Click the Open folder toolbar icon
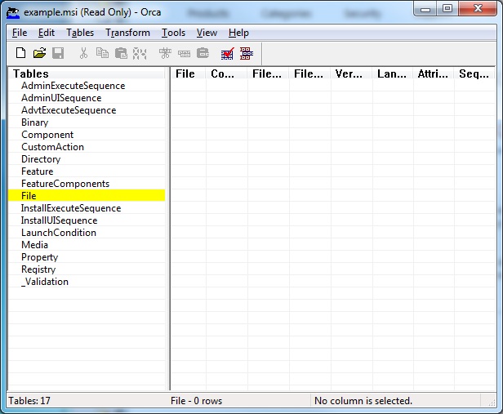 [39, 53]
